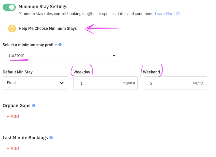216x157 pixels.
Task: Add an Orphan Gaps rule
Action: [x=13, y=116]
